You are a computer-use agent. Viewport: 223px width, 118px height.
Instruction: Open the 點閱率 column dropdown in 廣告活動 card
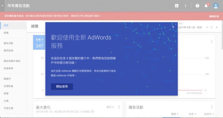point(209,114)
